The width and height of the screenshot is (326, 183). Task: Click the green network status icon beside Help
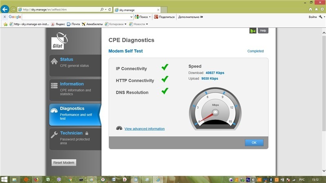pos(253,30)
